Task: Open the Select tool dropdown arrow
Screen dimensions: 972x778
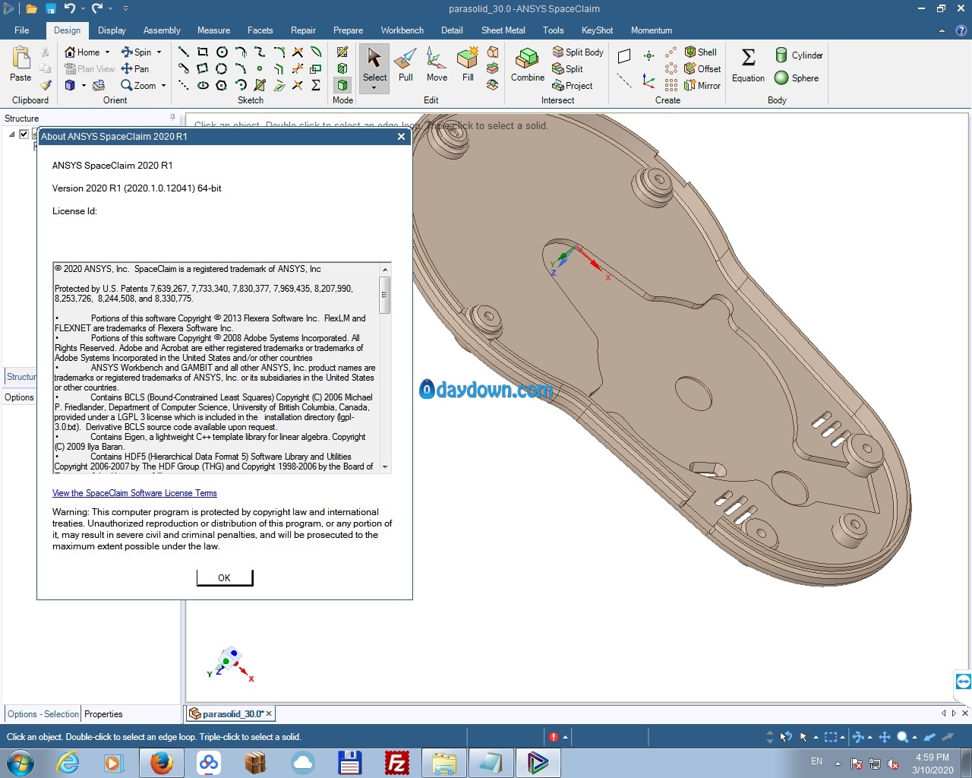Action: pyautogui.click(x=374, y=88)
